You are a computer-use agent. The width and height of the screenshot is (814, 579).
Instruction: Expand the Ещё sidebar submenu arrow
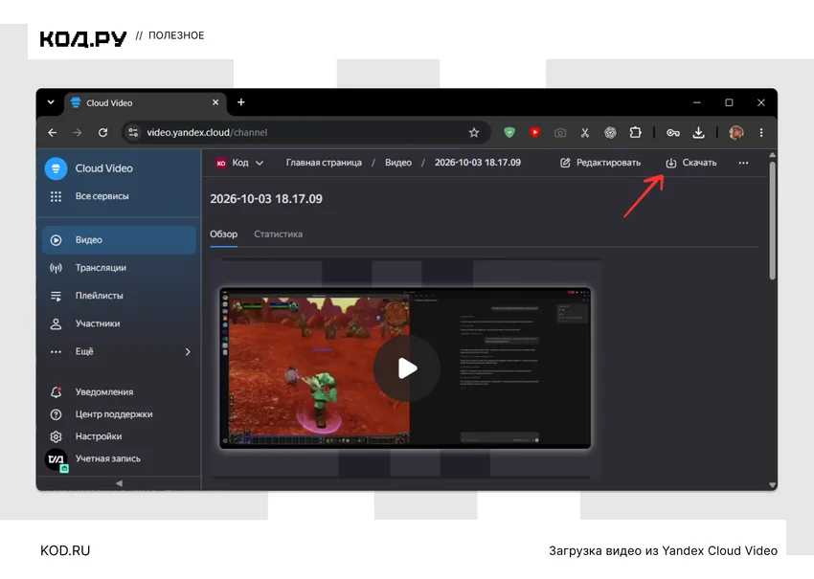(x=188, y=352)
